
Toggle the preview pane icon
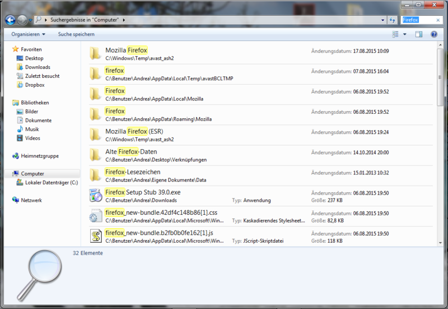point(419,34)
